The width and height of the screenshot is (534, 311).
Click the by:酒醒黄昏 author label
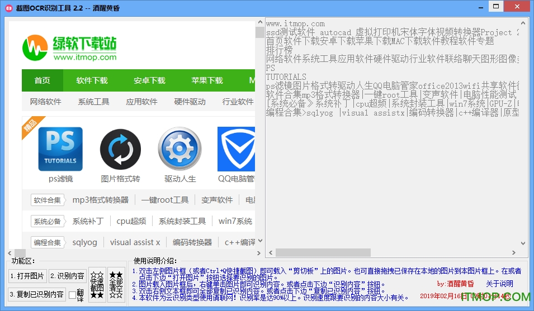pos(456,284)
